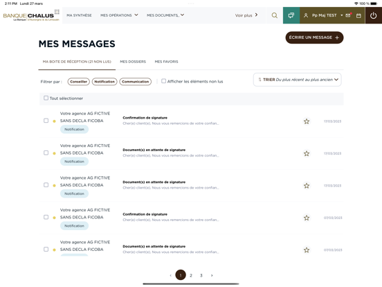Go to the previous page arrow
The height and width of the screenshot is (287, 382).
tap(170, 275)
